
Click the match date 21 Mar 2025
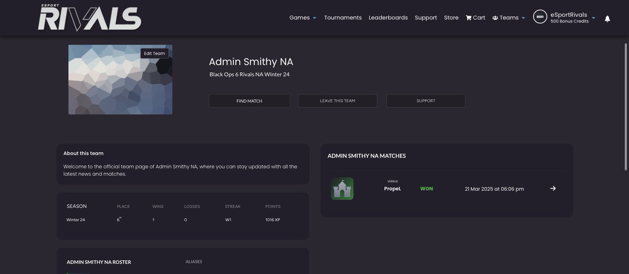(494, 189)
